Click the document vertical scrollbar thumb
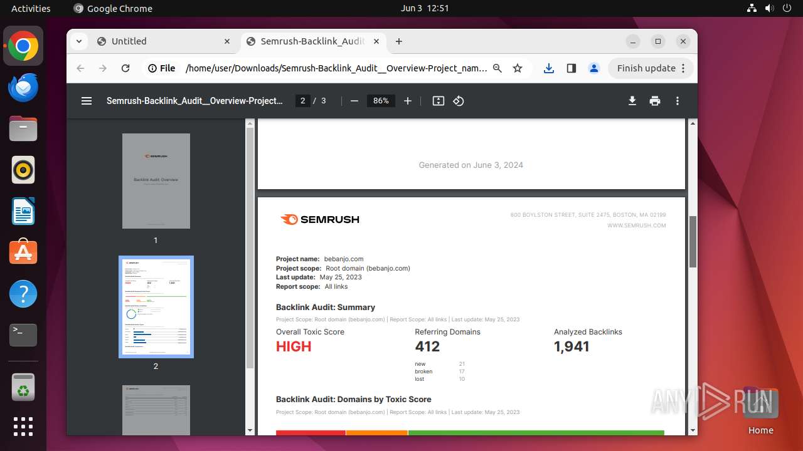 coord(693,242)
